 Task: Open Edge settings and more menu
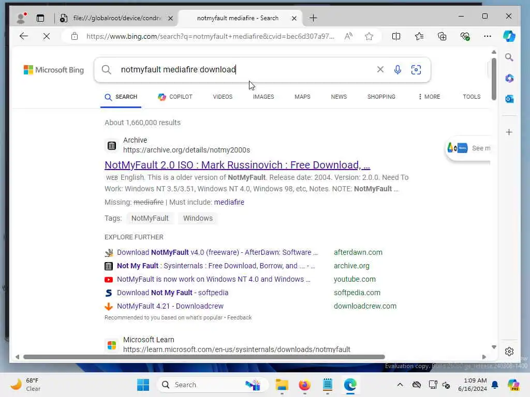click(488, 36)
